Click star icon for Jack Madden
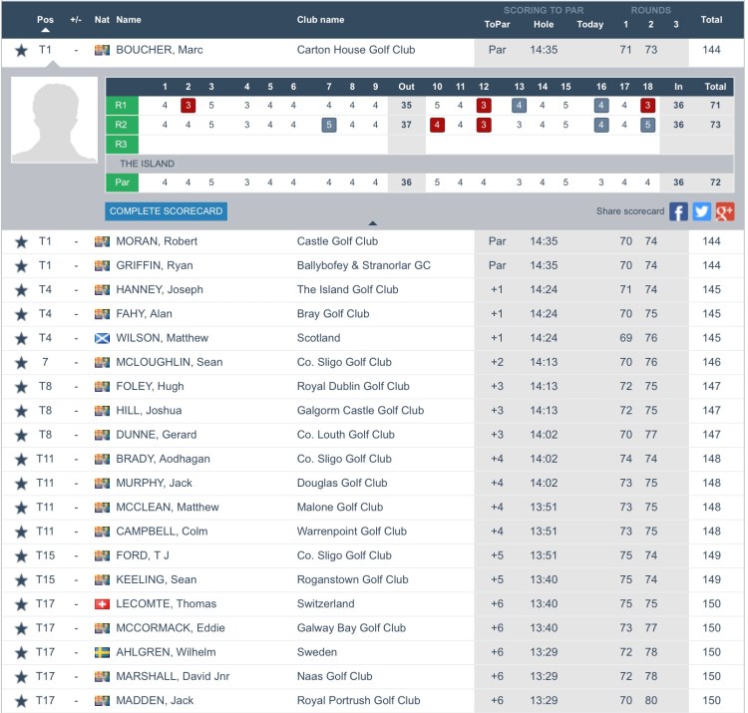 pyautogui.click(x=21, y=700)
